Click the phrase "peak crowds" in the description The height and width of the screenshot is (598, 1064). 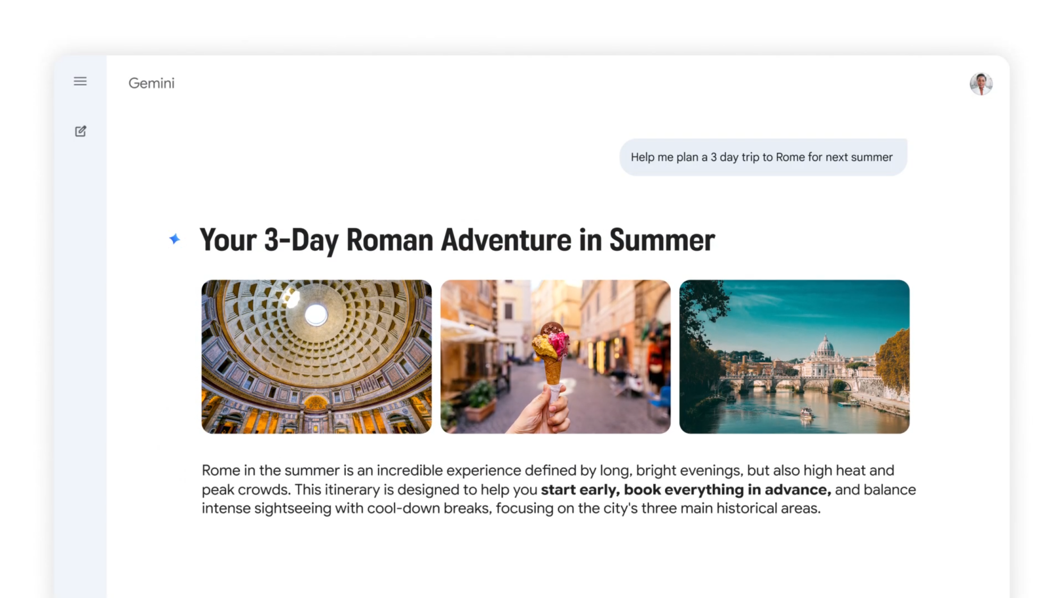pyautogui.click(x=246, y=490)
